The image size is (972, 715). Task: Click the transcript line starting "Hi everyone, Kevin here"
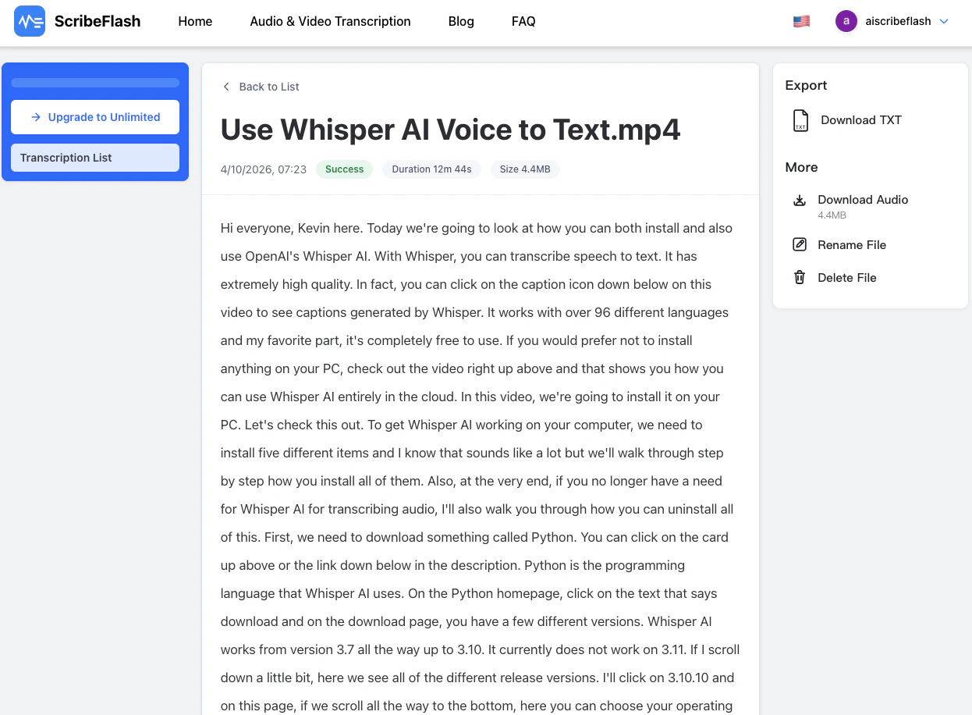pyautogui.click(x=477, y=229)
